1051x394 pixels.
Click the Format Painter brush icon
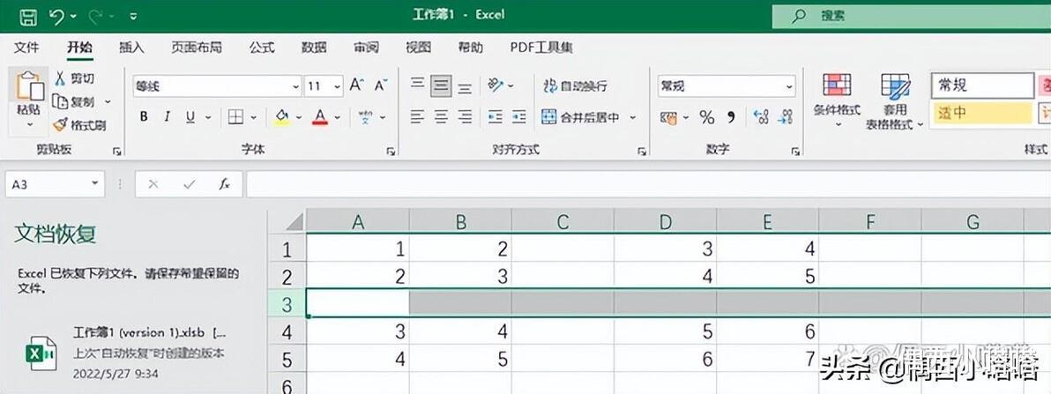coord(60,124)
